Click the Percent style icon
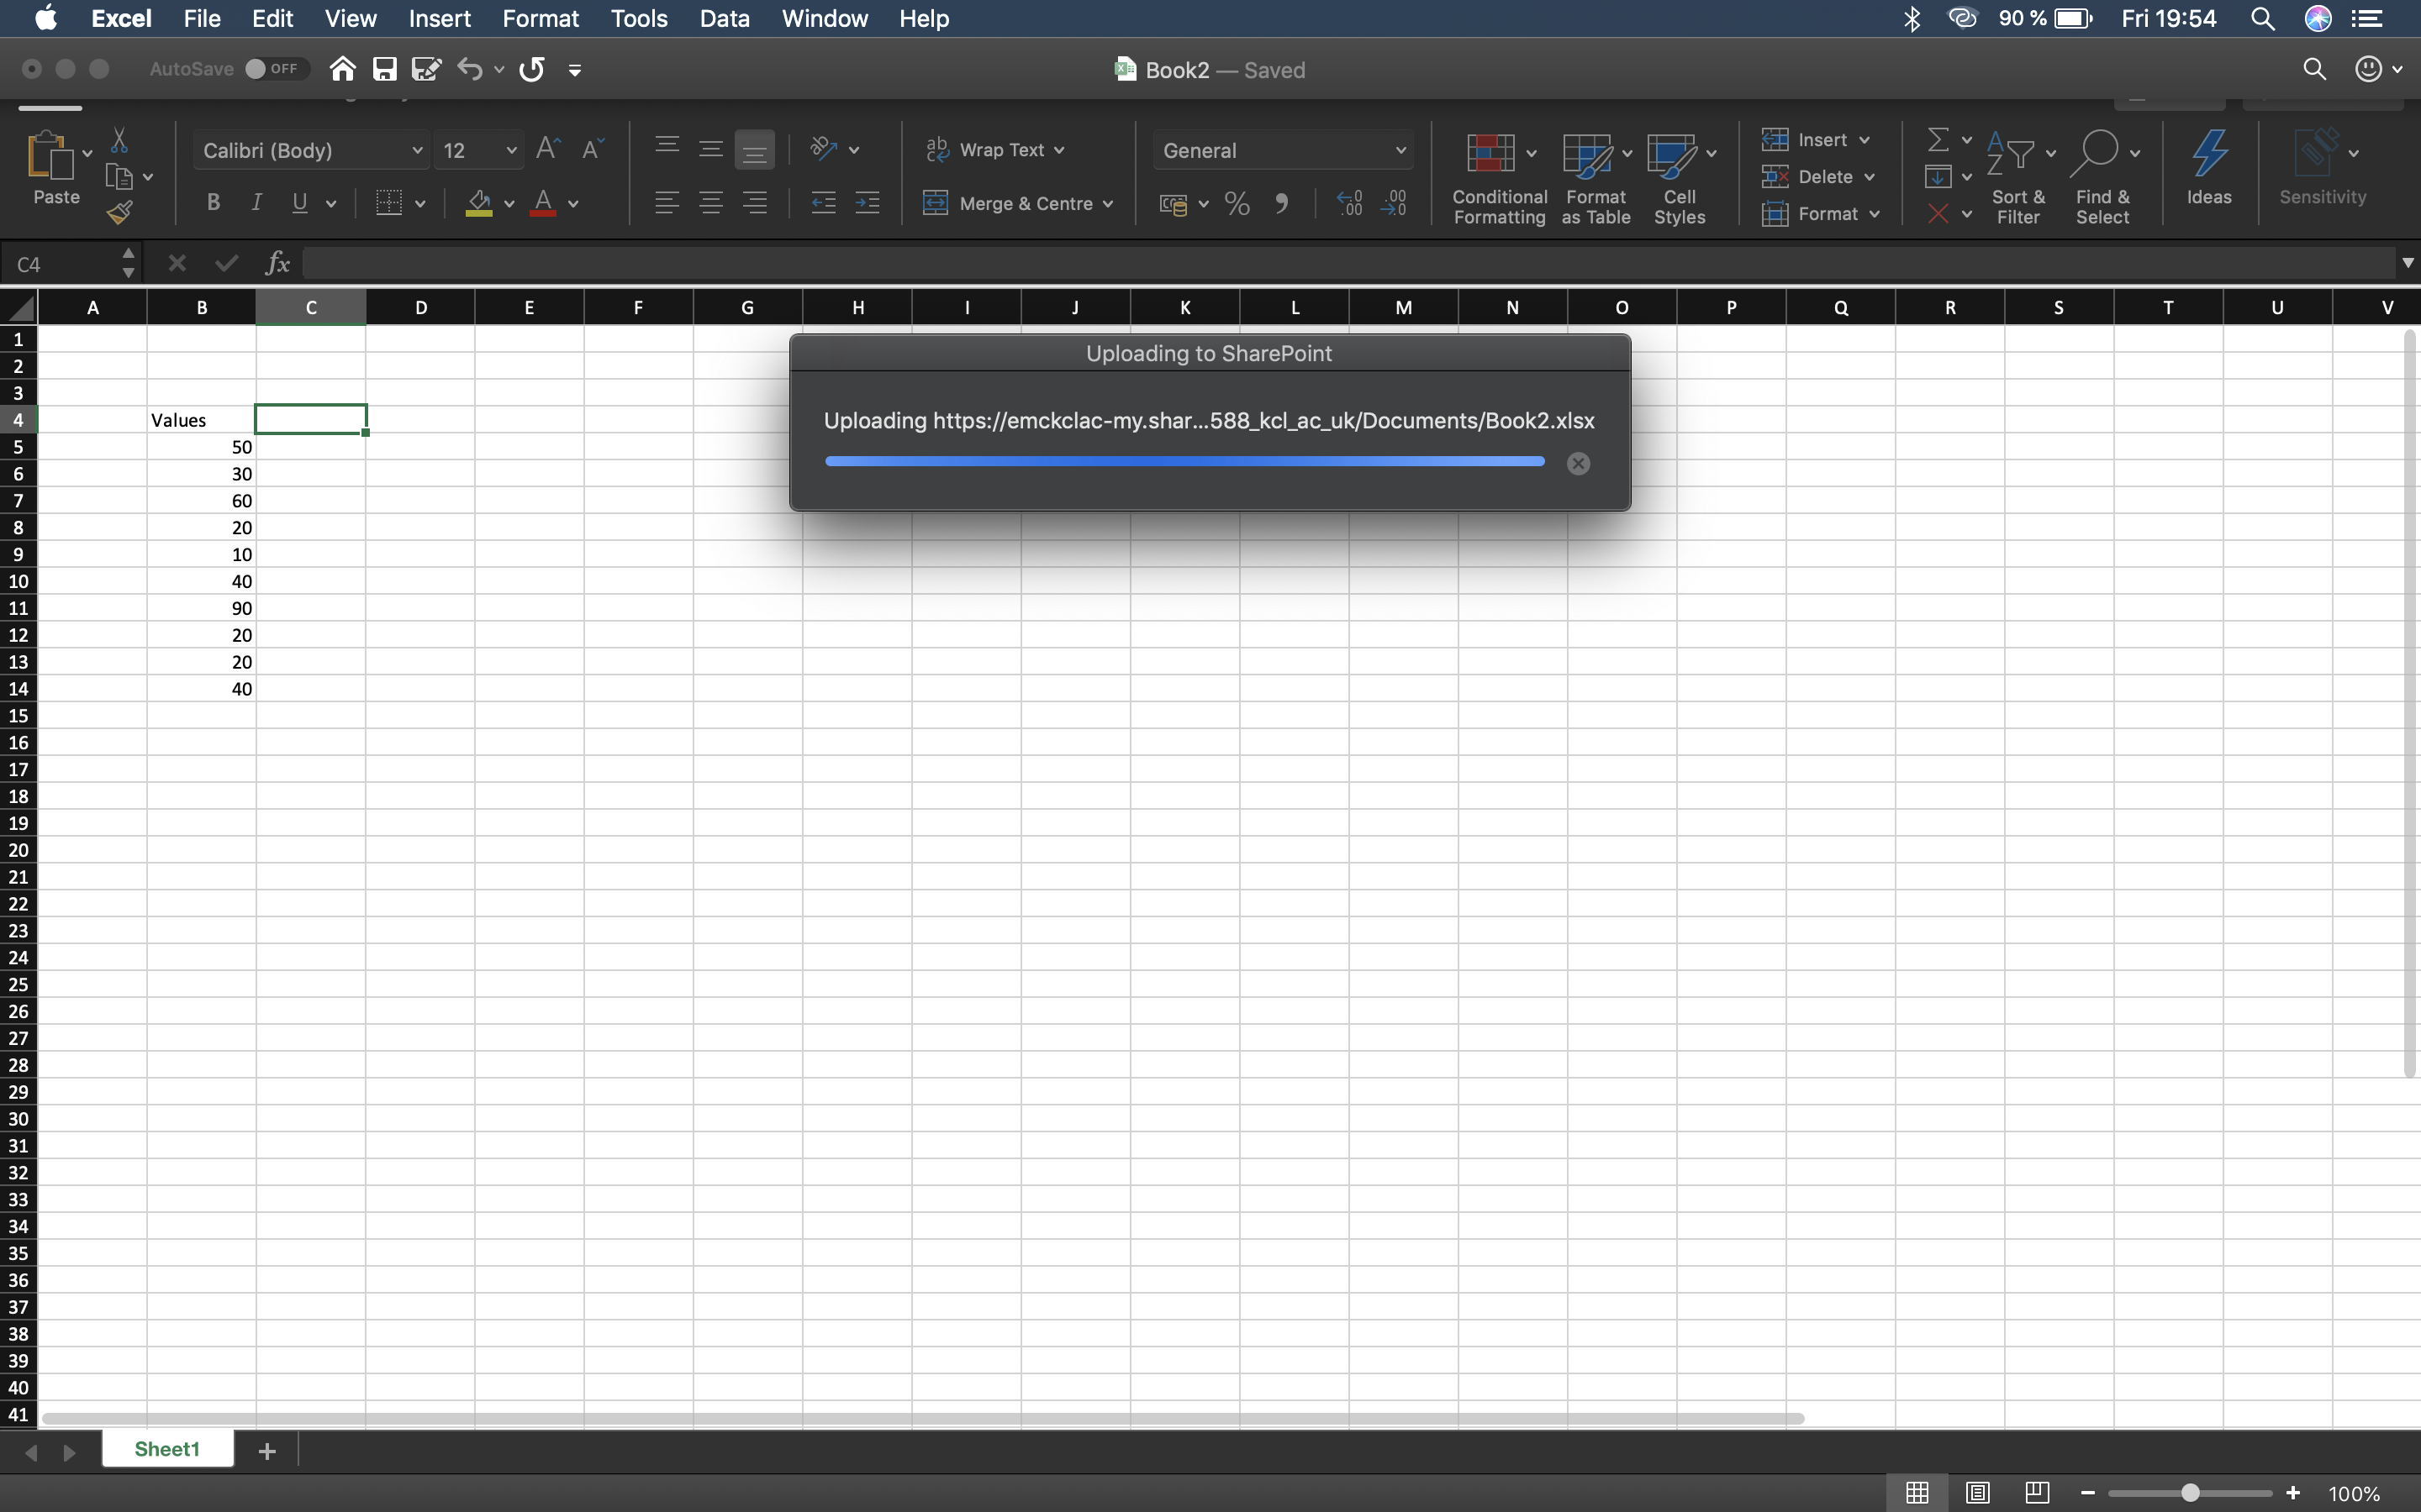 [x=1237, y=204]
